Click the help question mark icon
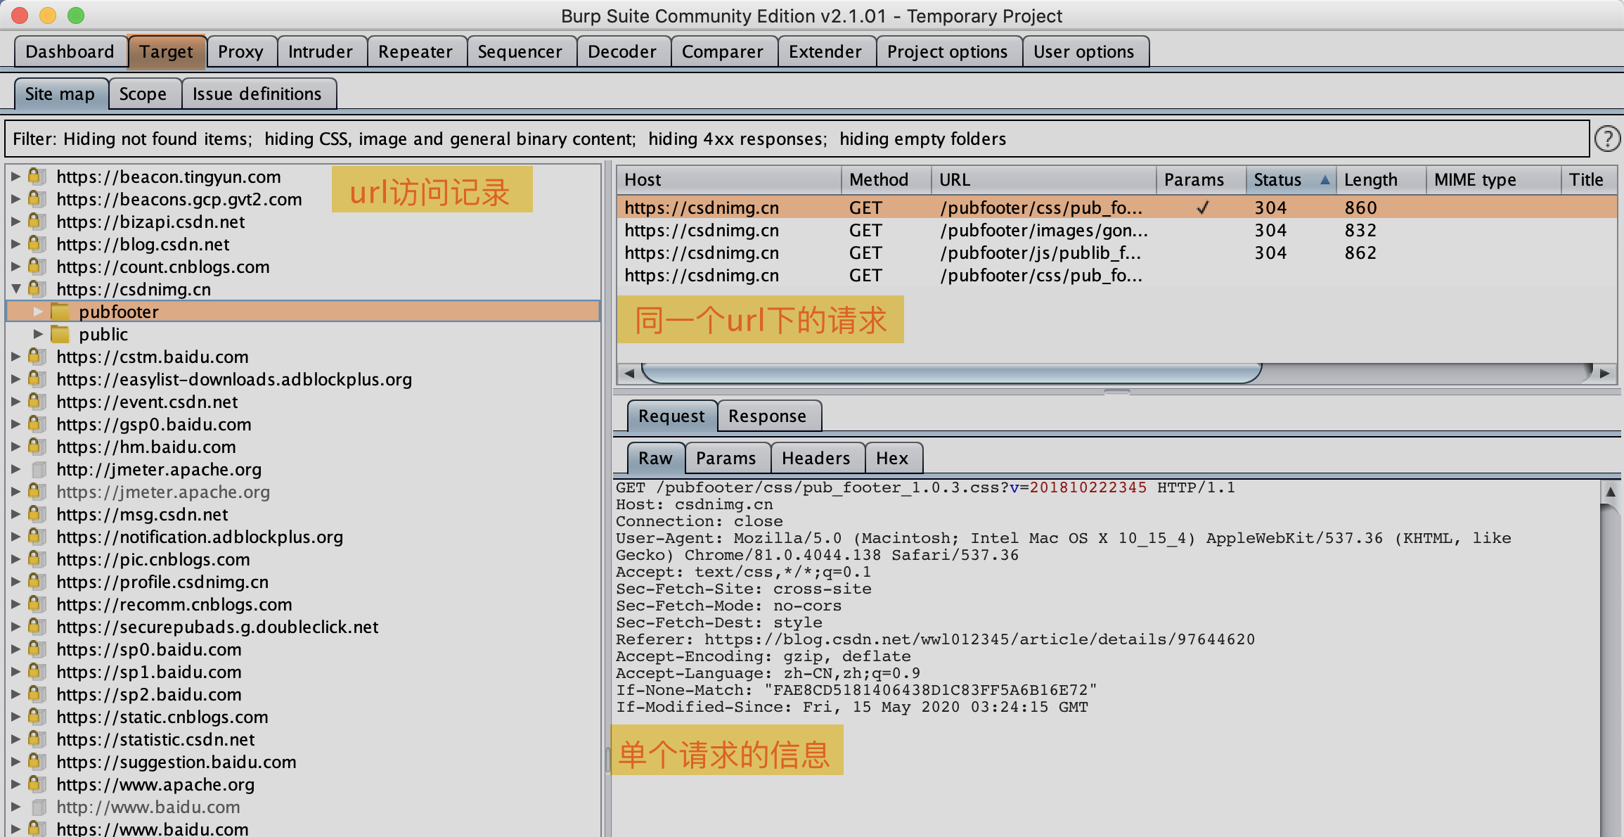Screen dimensions: 1624x837 point(1606,139)
